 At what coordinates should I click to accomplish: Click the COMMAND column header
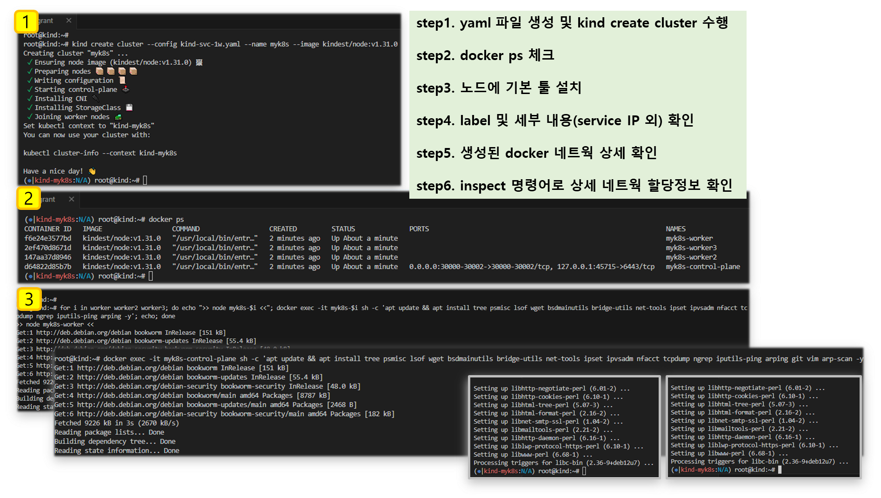click(x=186, y=229)
